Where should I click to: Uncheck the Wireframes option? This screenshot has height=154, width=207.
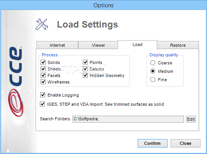[x=43, y=82]
